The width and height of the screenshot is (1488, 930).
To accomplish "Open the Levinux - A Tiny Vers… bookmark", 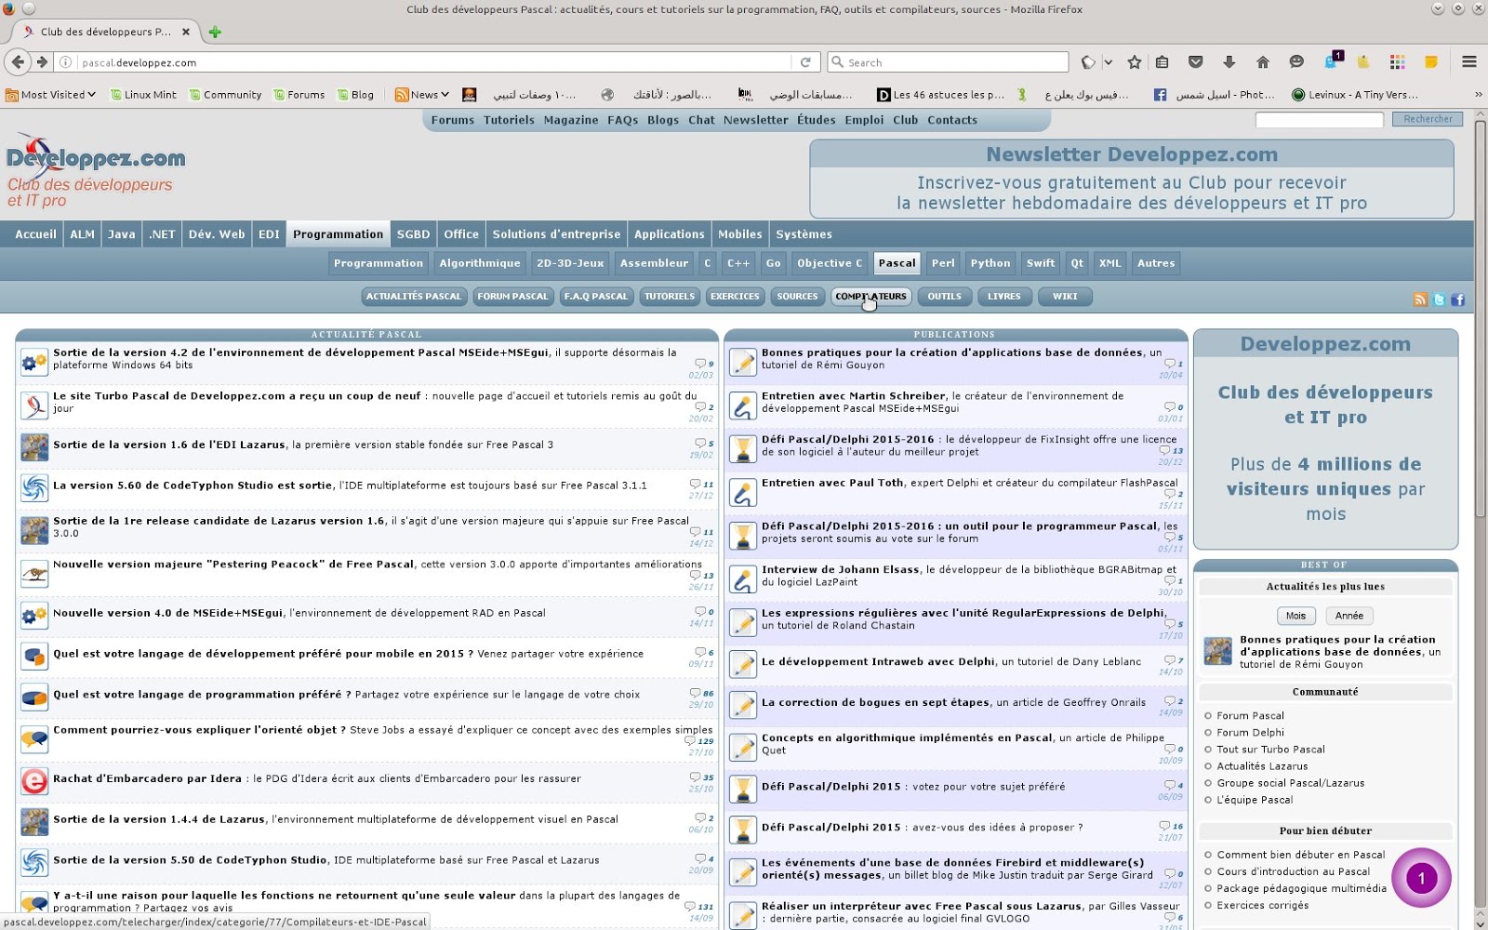I will (x=1355, y=95).
